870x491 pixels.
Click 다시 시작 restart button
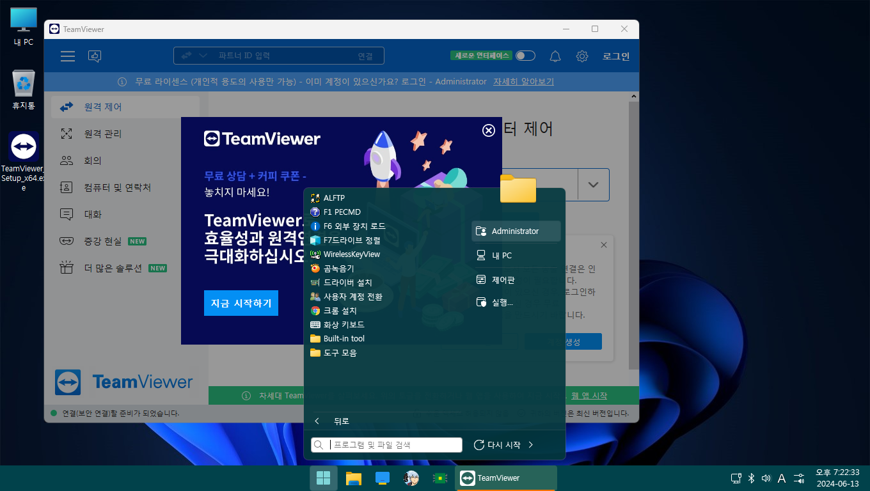(497, 445)
